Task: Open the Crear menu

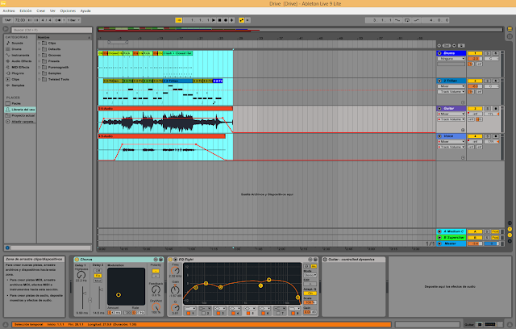Action: coord(41,10)
